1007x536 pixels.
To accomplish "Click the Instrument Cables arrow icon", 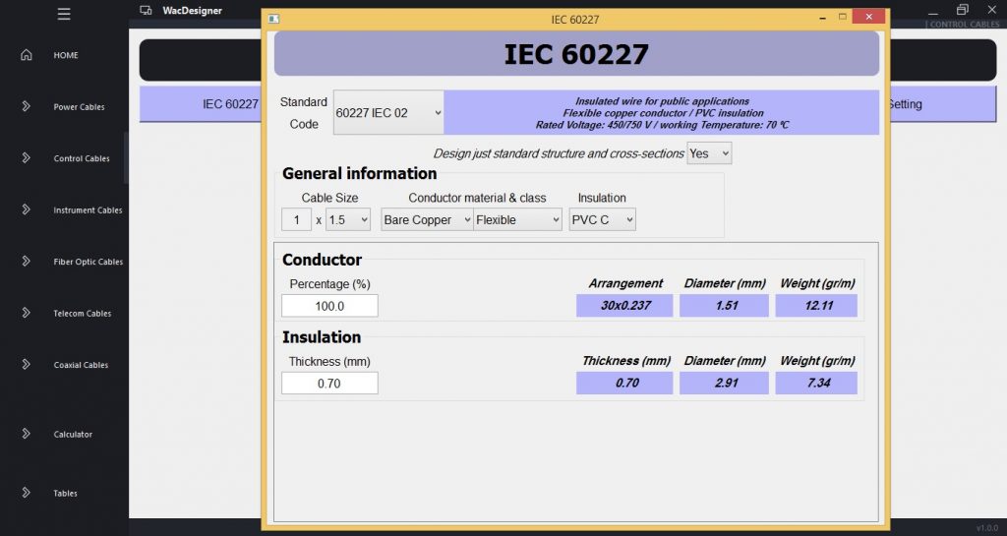I will click(x=27, y=209).
